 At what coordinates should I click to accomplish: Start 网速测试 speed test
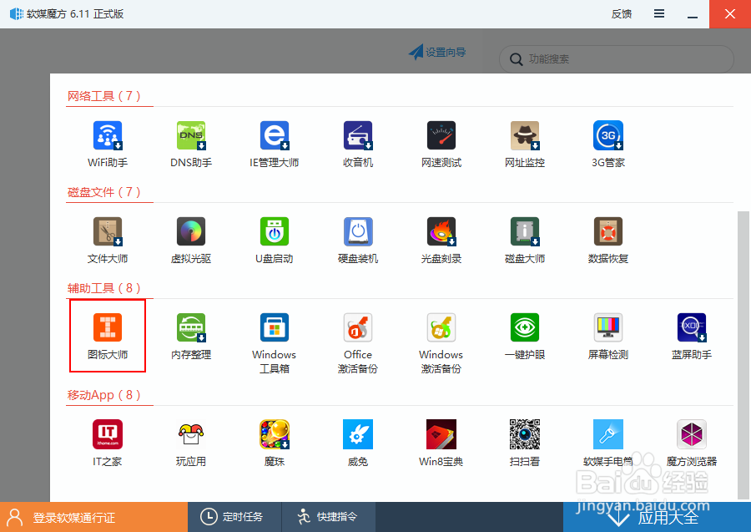coord(441,135)
